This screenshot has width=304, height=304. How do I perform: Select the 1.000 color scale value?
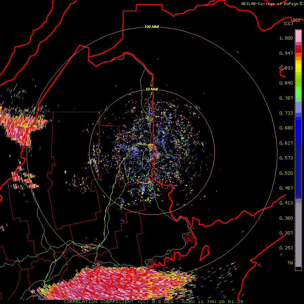[x=286, y=38]
